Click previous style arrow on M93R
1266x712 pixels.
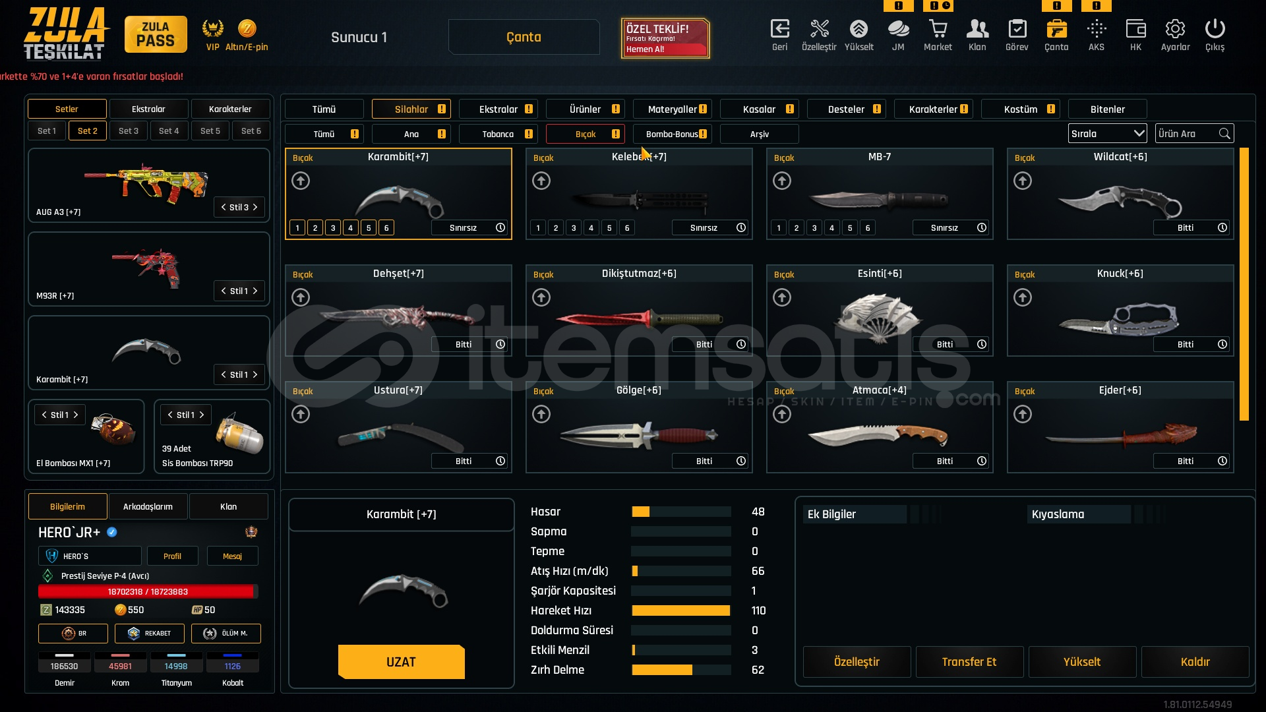tap(224, 291)
